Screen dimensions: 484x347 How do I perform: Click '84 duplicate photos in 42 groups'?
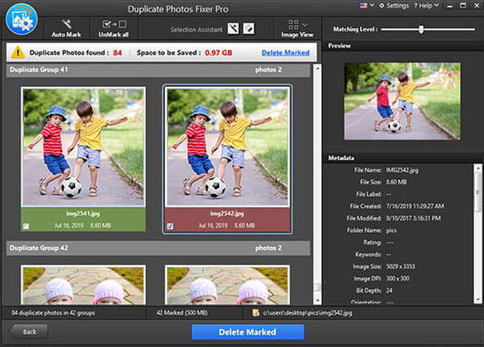(x=54, y=313)
